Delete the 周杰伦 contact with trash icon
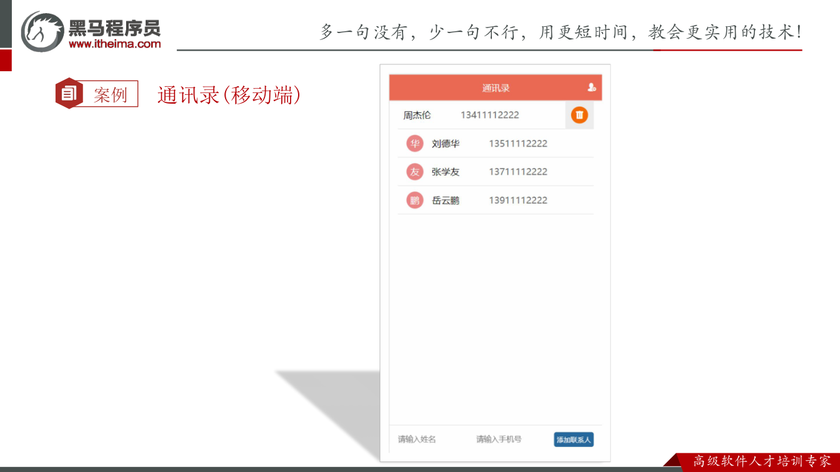840x472 pixels. coord(579,115)
